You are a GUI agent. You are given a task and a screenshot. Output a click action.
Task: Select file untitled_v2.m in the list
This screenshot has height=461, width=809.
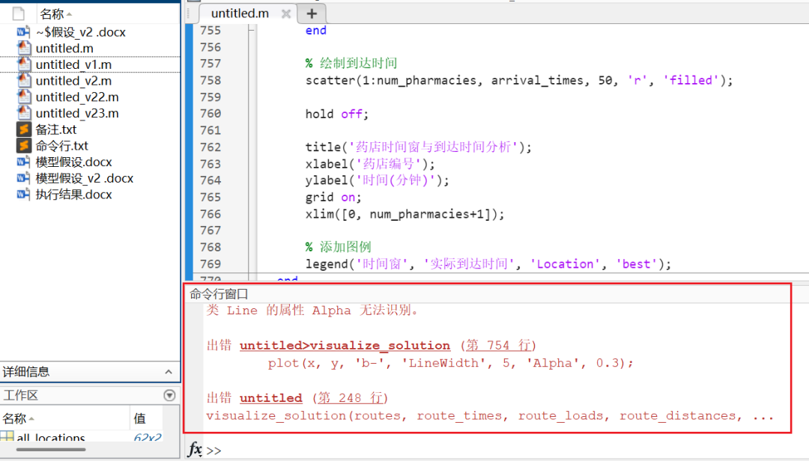[x=73, y=81]
